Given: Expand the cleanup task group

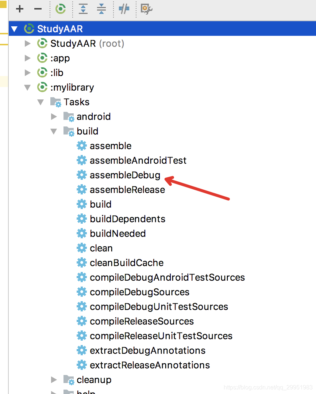Looking at the screenshot, I should coord(54,380).
